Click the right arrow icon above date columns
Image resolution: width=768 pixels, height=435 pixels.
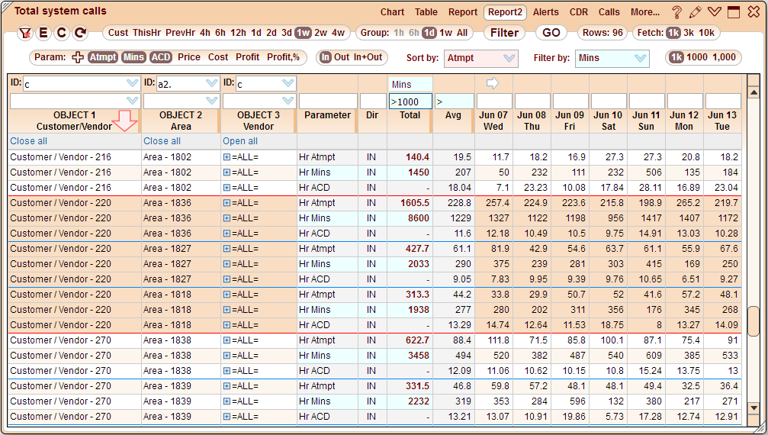[x=492, y=82]
